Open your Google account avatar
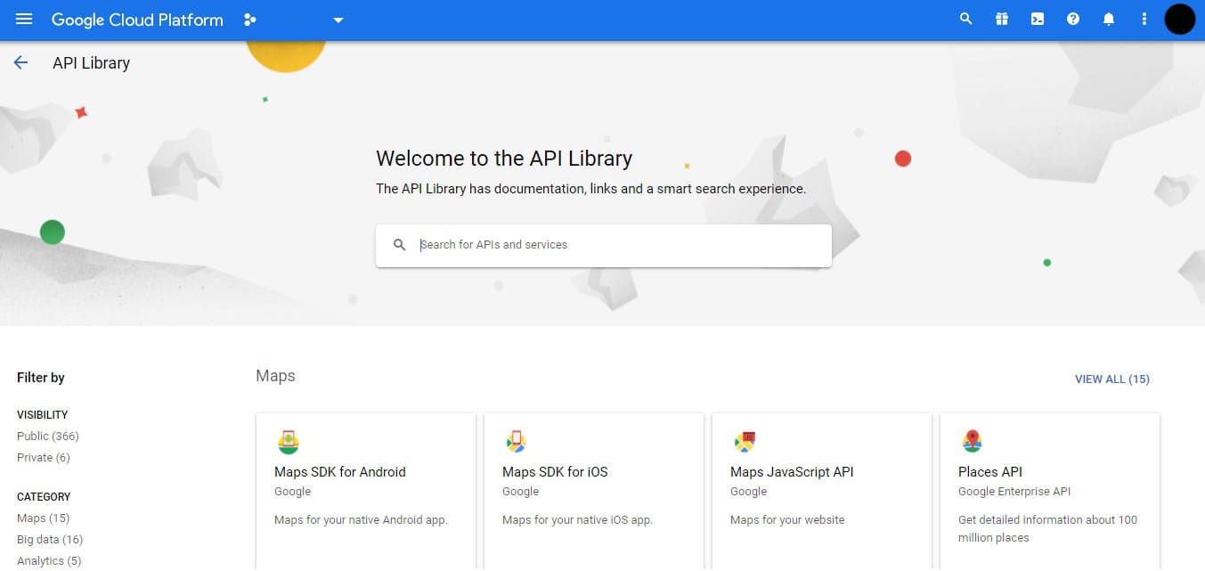The image size is (1205, 571). tap(1179, 19)
